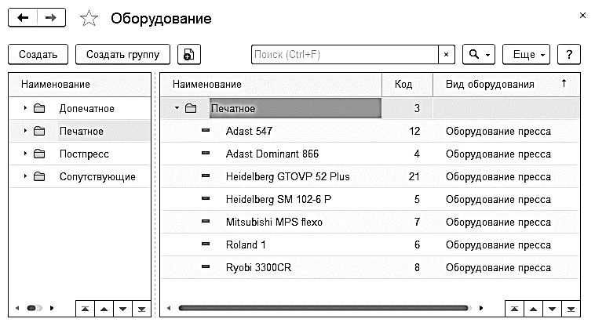Viewport: 595px width, 326px height.
Task: Open help with the question mark button
Action: point(568,55)
